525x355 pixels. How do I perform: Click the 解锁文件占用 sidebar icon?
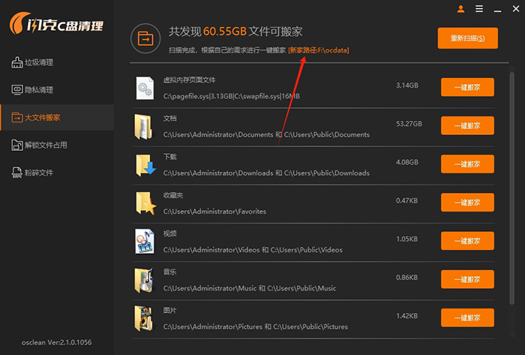[x=17, y=145]
